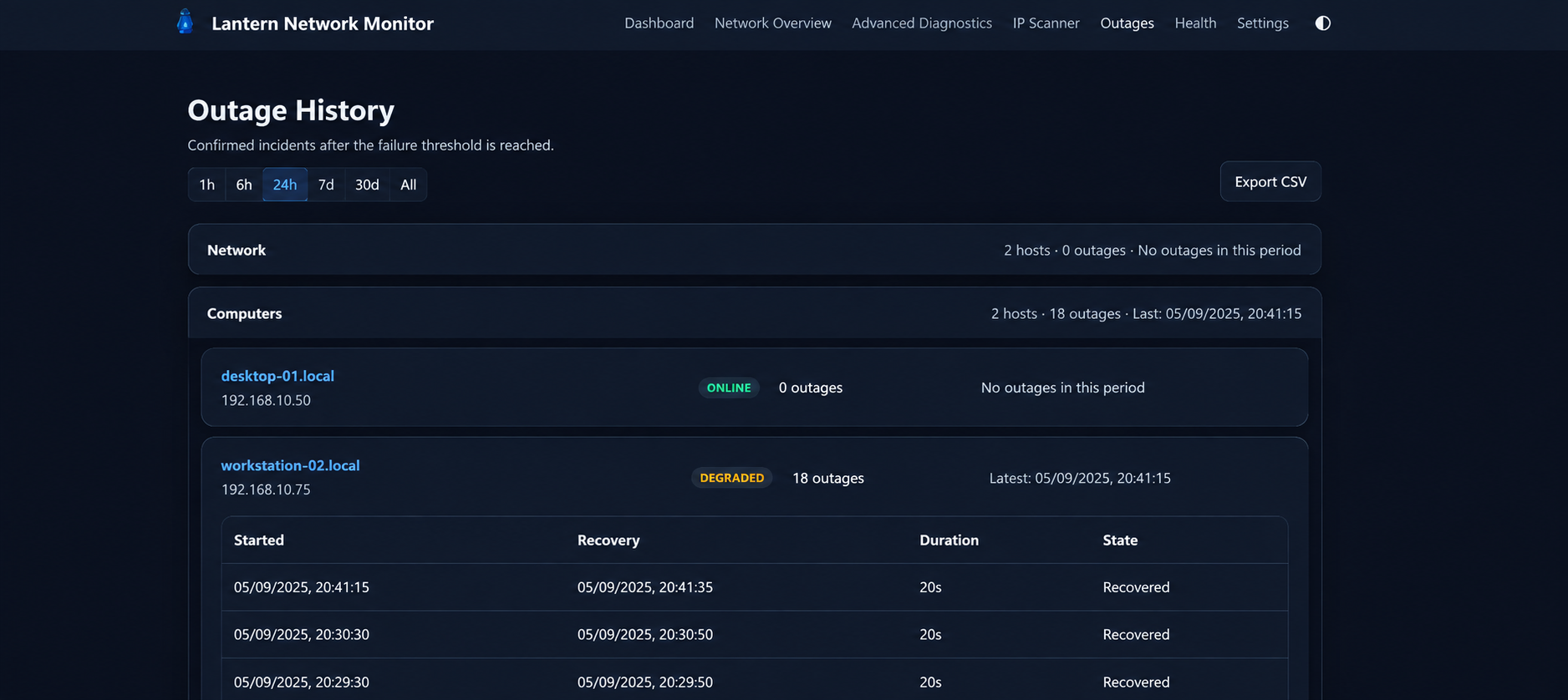
Task: Click the Outage History heading
Action: [291, 110]
